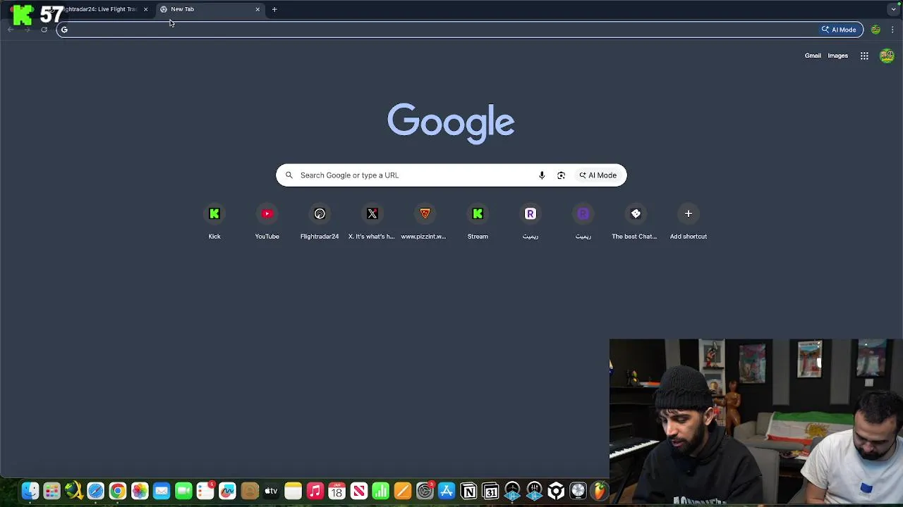This screenshot has width=903, height=507.
Task: Open the X shortcut tile
Action: coord(372,221)
